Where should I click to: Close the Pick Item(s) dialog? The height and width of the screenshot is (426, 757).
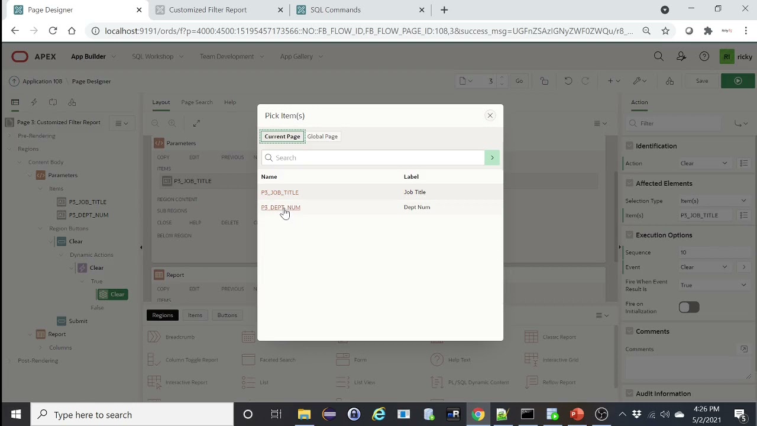[490, 115]
